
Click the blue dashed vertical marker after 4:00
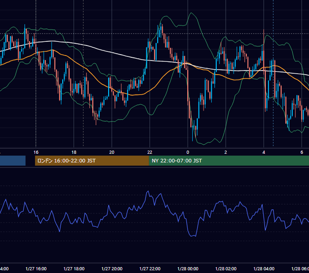pos(273,73)
